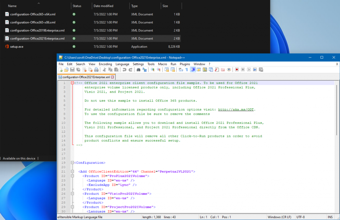
Task: Click the Copy toolbar icon
Action: pyautogui.click(x=110, y=70)
